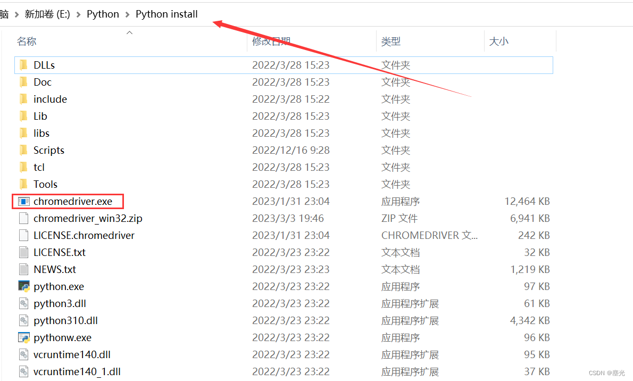Expand the chevron after 新加卷 (E:) in the address bar

coord(78,14)
